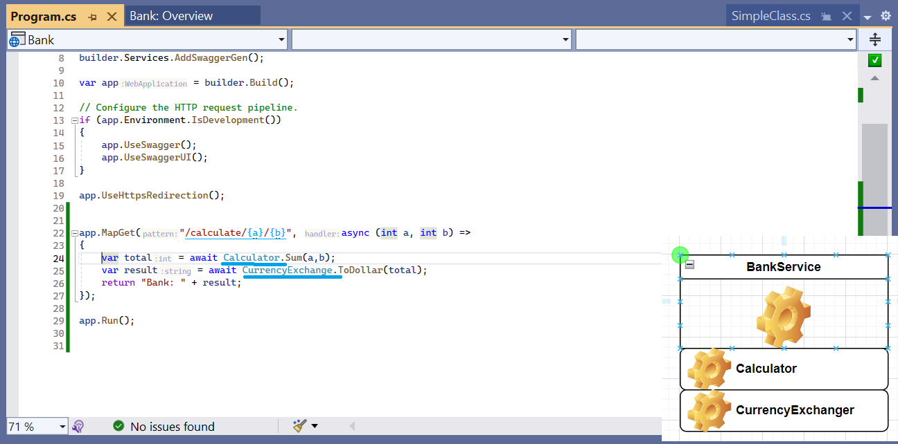Image resolution: width=898 pixels, height=444 pixels.
Task: Click the green checkmark file health indicator
Action: [x=874, y=61]
